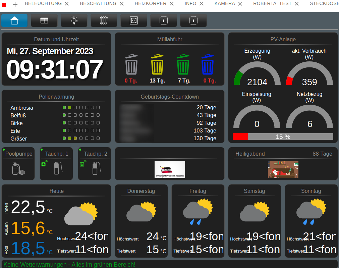Click the 13 Tg. label under yellow bin

(157, 80)
